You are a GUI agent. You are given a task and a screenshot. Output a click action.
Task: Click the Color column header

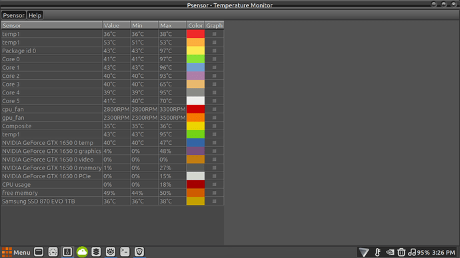coord(195,25)
